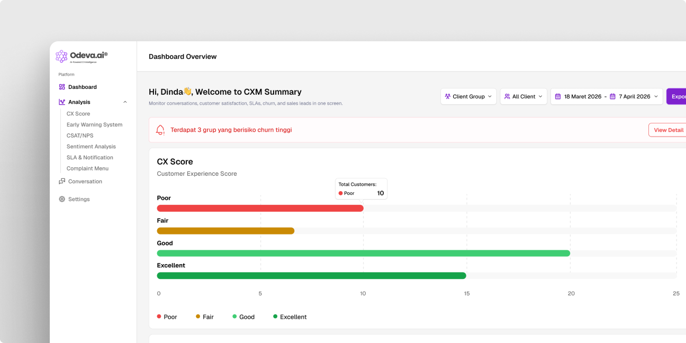Screen dimensions: 686x343
Task: Click the churn risk alert message
Action: pyautogui.click(x=231, y=130)
